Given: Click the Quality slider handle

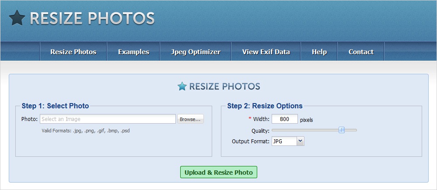Looking at the screenshot, I should (x=342, y=130).
